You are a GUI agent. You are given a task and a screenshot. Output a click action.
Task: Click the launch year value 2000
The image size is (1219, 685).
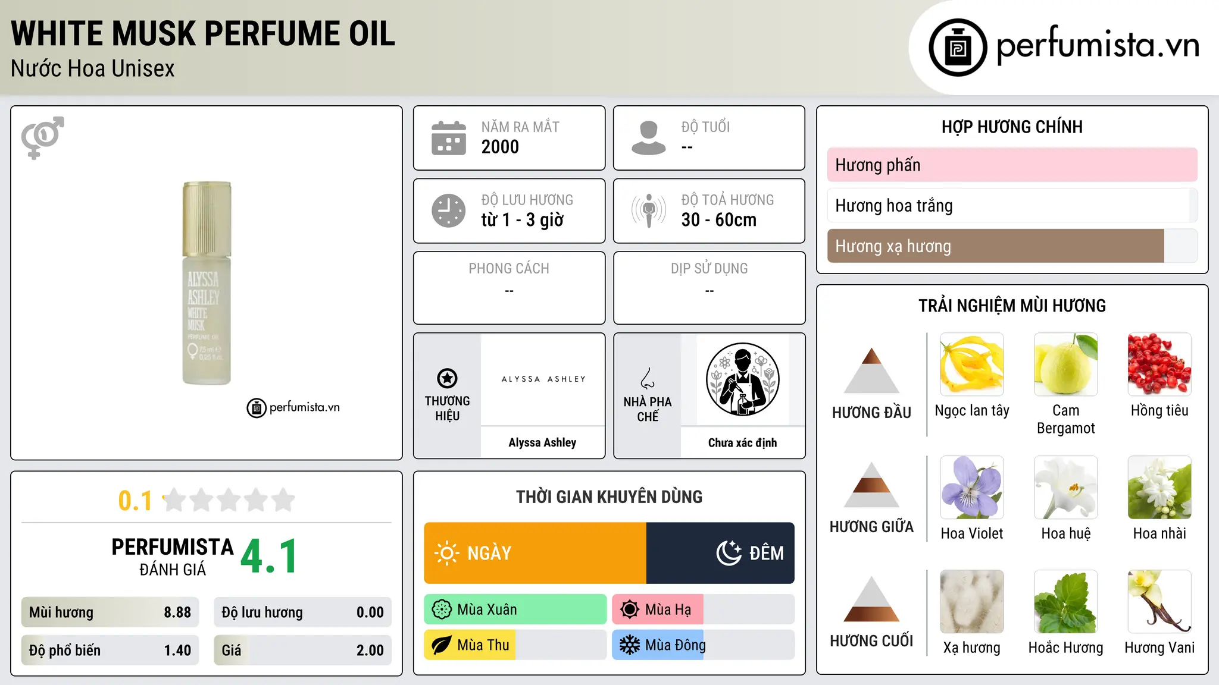500,147
